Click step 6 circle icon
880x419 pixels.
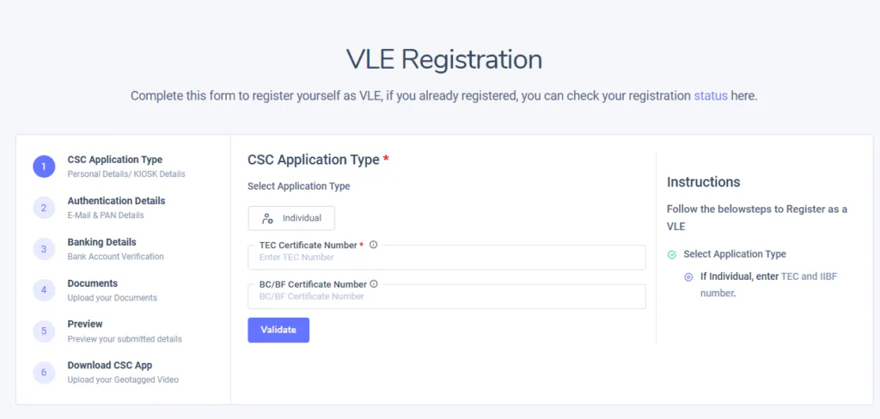pyautogui.click(x=44, y=373)
